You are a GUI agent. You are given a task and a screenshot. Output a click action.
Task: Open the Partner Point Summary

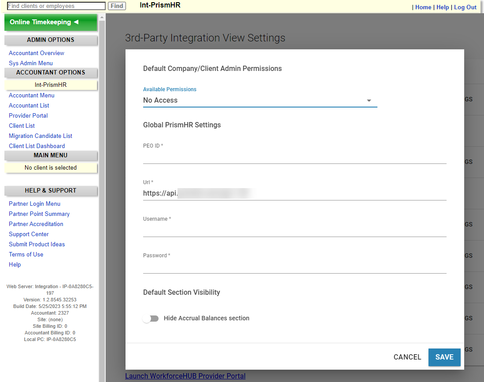(39, 214)
